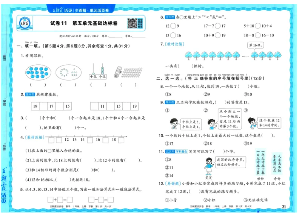Click the speech bubble 第16棵
The height and width of the screenshot is (213, 302).
[256, 46]
